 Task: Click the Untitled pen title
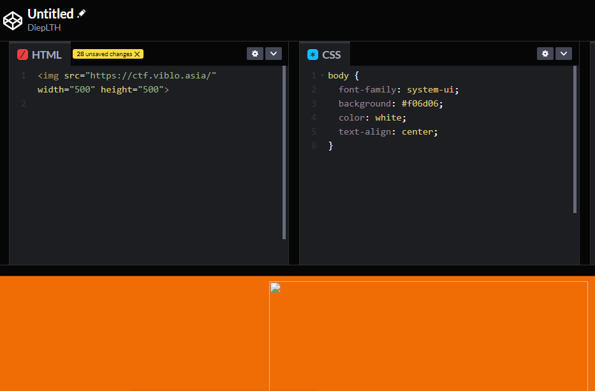pyautogui.click(x=50, y=13)
